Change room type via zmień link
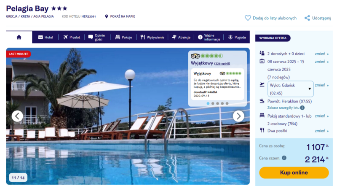 321,116
